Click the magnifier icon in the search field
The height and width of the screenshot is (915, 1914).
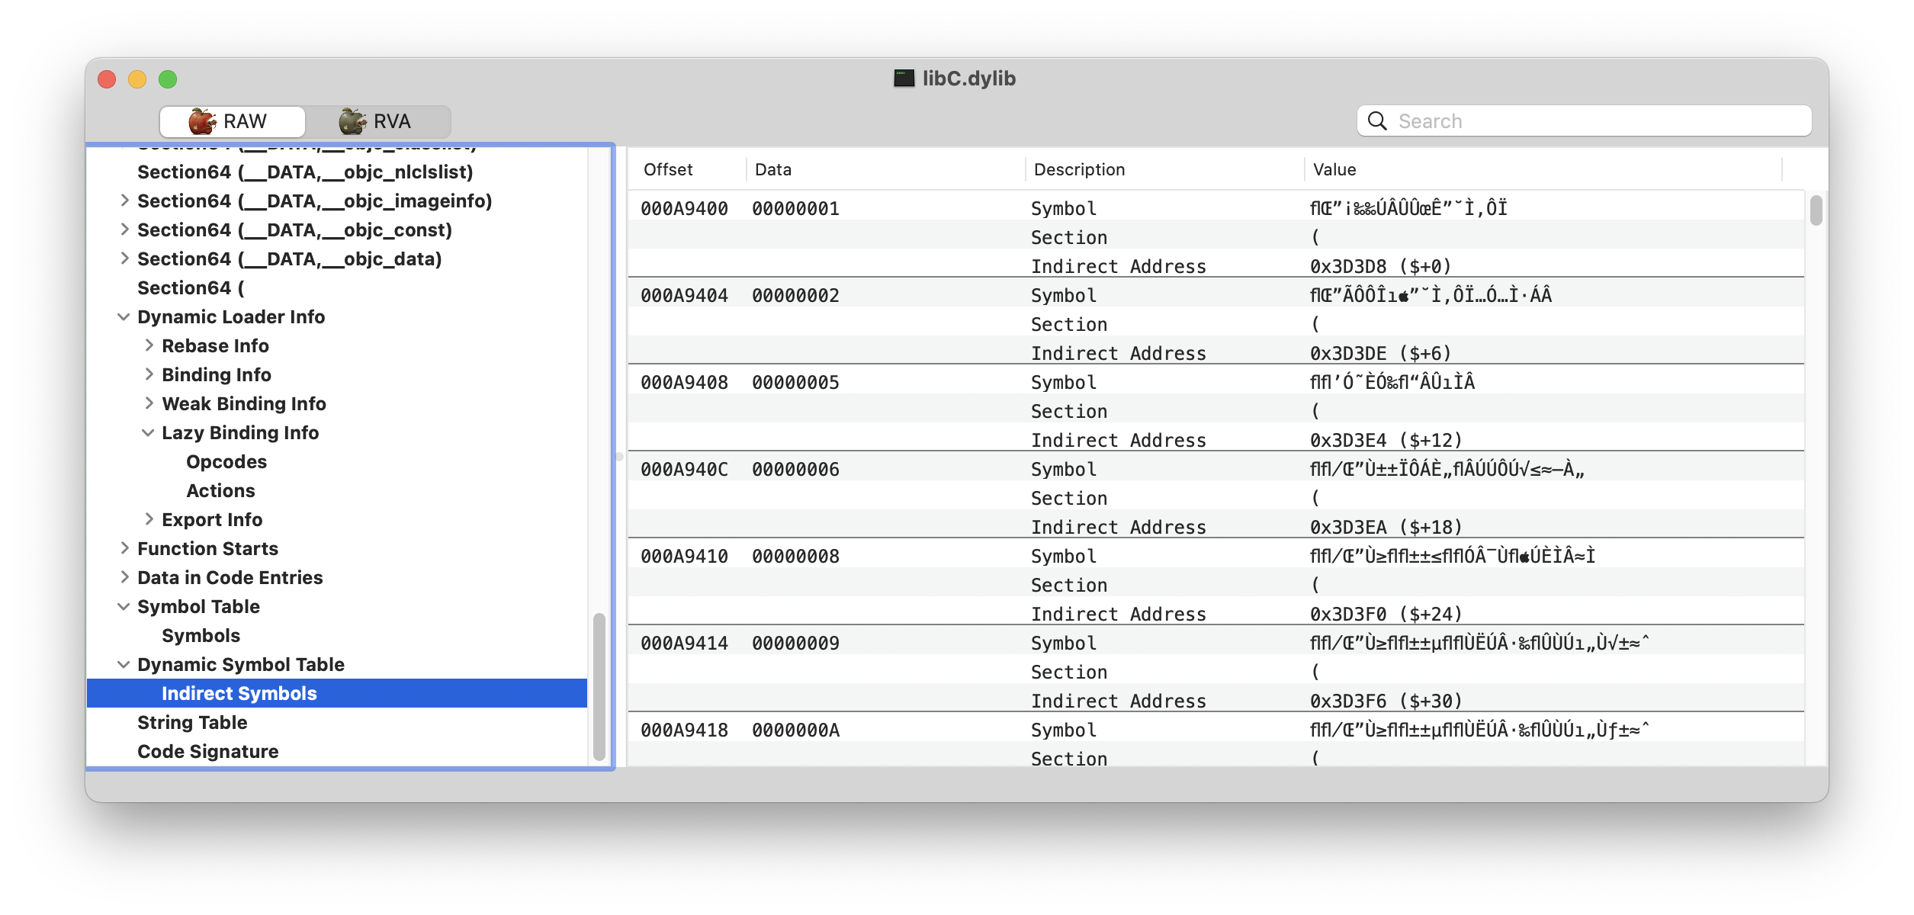[x=1377, y=120]
